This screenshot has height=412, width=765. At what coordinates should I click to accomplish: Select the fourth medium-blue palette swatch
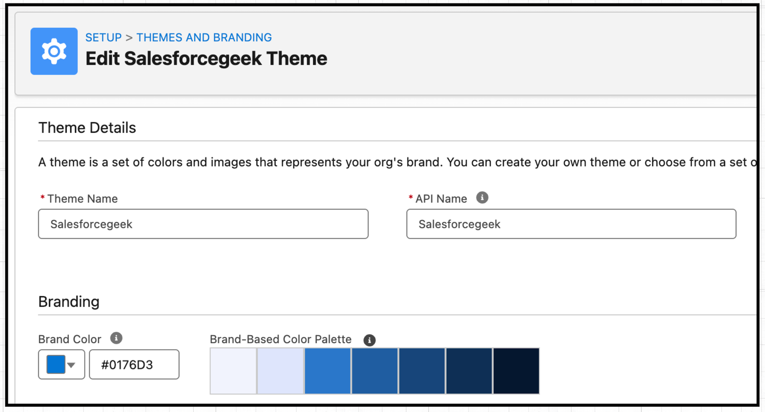(375, 371)
